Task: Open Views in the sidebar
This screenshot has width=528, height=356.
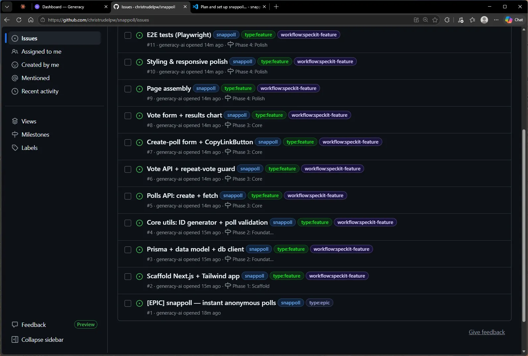Action: point(55,121)
